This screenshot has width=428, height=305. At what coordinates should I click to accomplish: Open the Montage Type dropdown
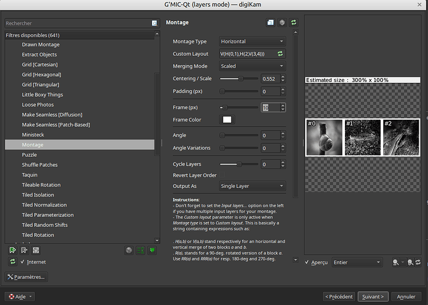pos(252,42)
